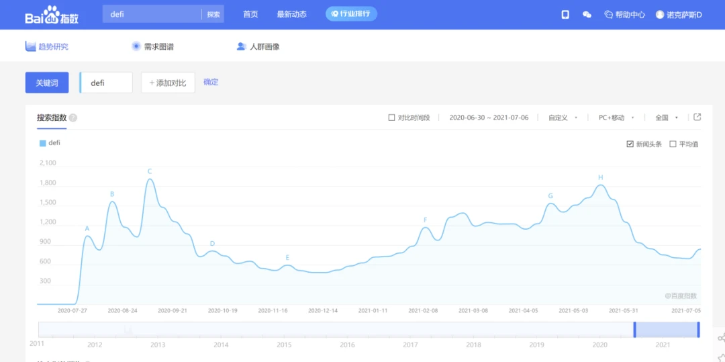This screenshot has width=725, height=362.
Task: Click the WeChat icon in header
Action: [x=587, y=14]
